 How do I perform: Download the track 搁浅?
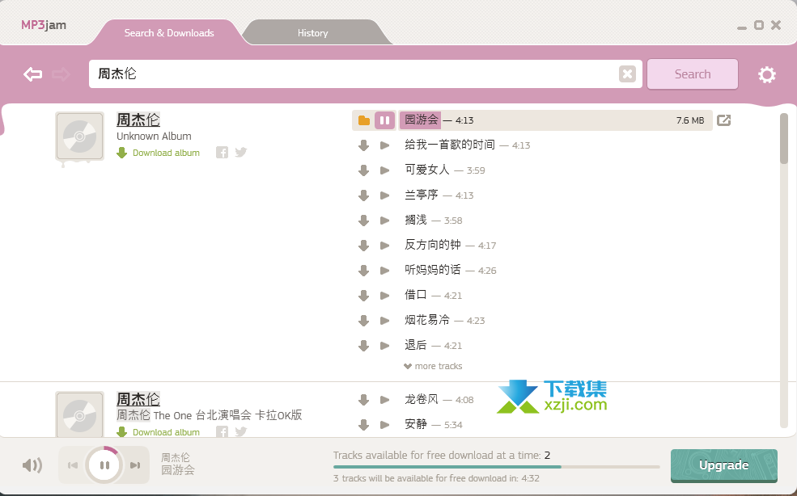[363, 221]
